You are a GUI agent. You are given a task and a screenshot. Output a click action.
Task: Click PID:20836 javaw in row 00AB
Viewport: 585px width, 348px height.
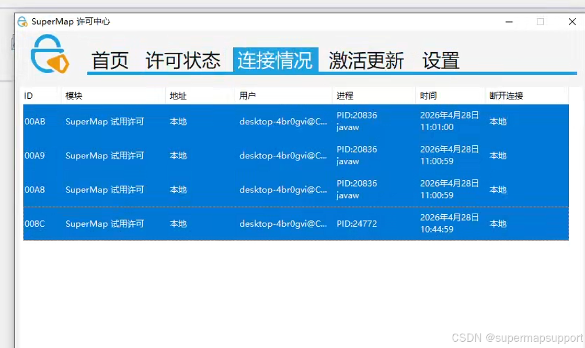tap(357, 121)
